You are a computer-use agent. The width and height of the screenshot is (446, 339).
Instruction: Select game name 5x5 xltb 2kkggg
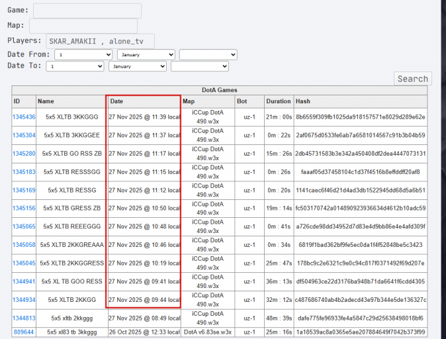point(72,318)
